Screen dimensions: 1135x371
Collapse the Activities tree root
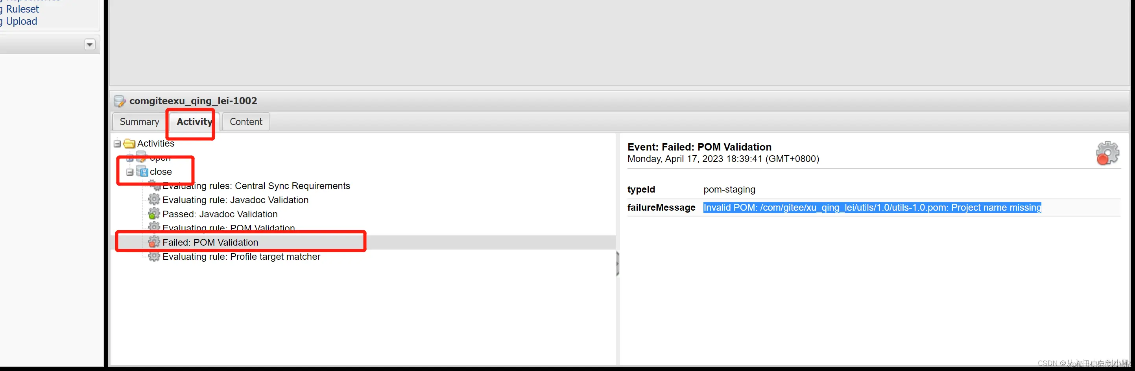(117, 144)
